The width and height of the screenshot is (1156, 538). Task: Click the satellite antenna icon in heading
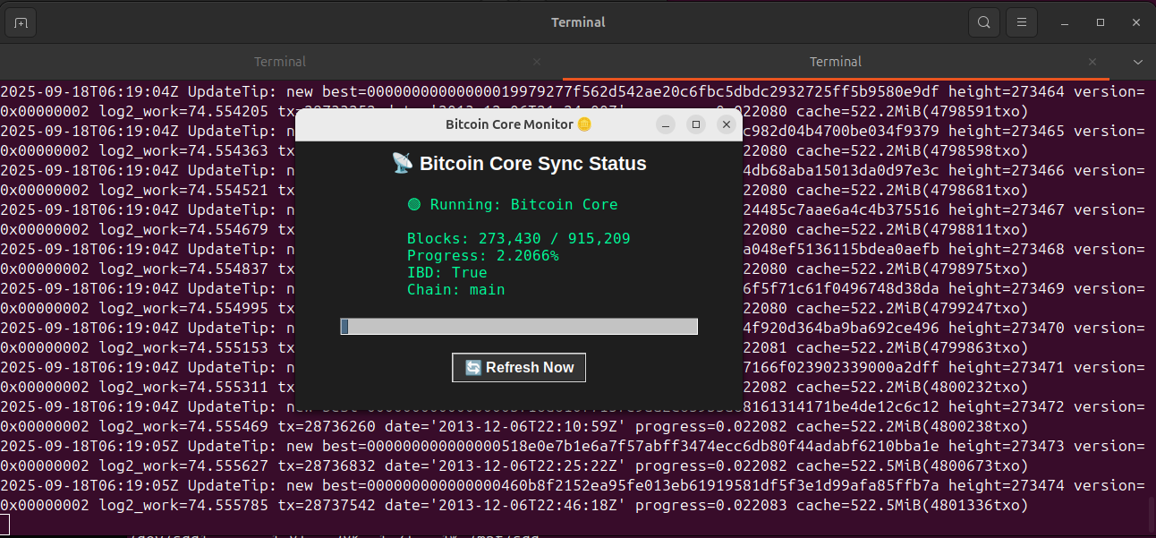point(403,164)
